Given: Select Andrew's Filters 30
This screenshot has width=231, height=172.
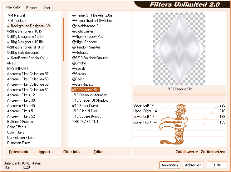Looking at the screenshot, I should click(21, 100).
